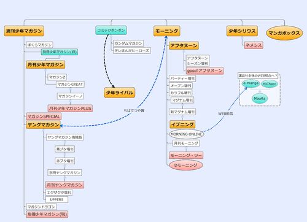Select the ちばてつや賞 relationship label
Screen dimensions: 307x222
point(134,110)
